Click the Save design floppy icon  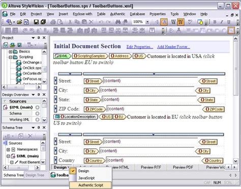[x=36, y=22]
